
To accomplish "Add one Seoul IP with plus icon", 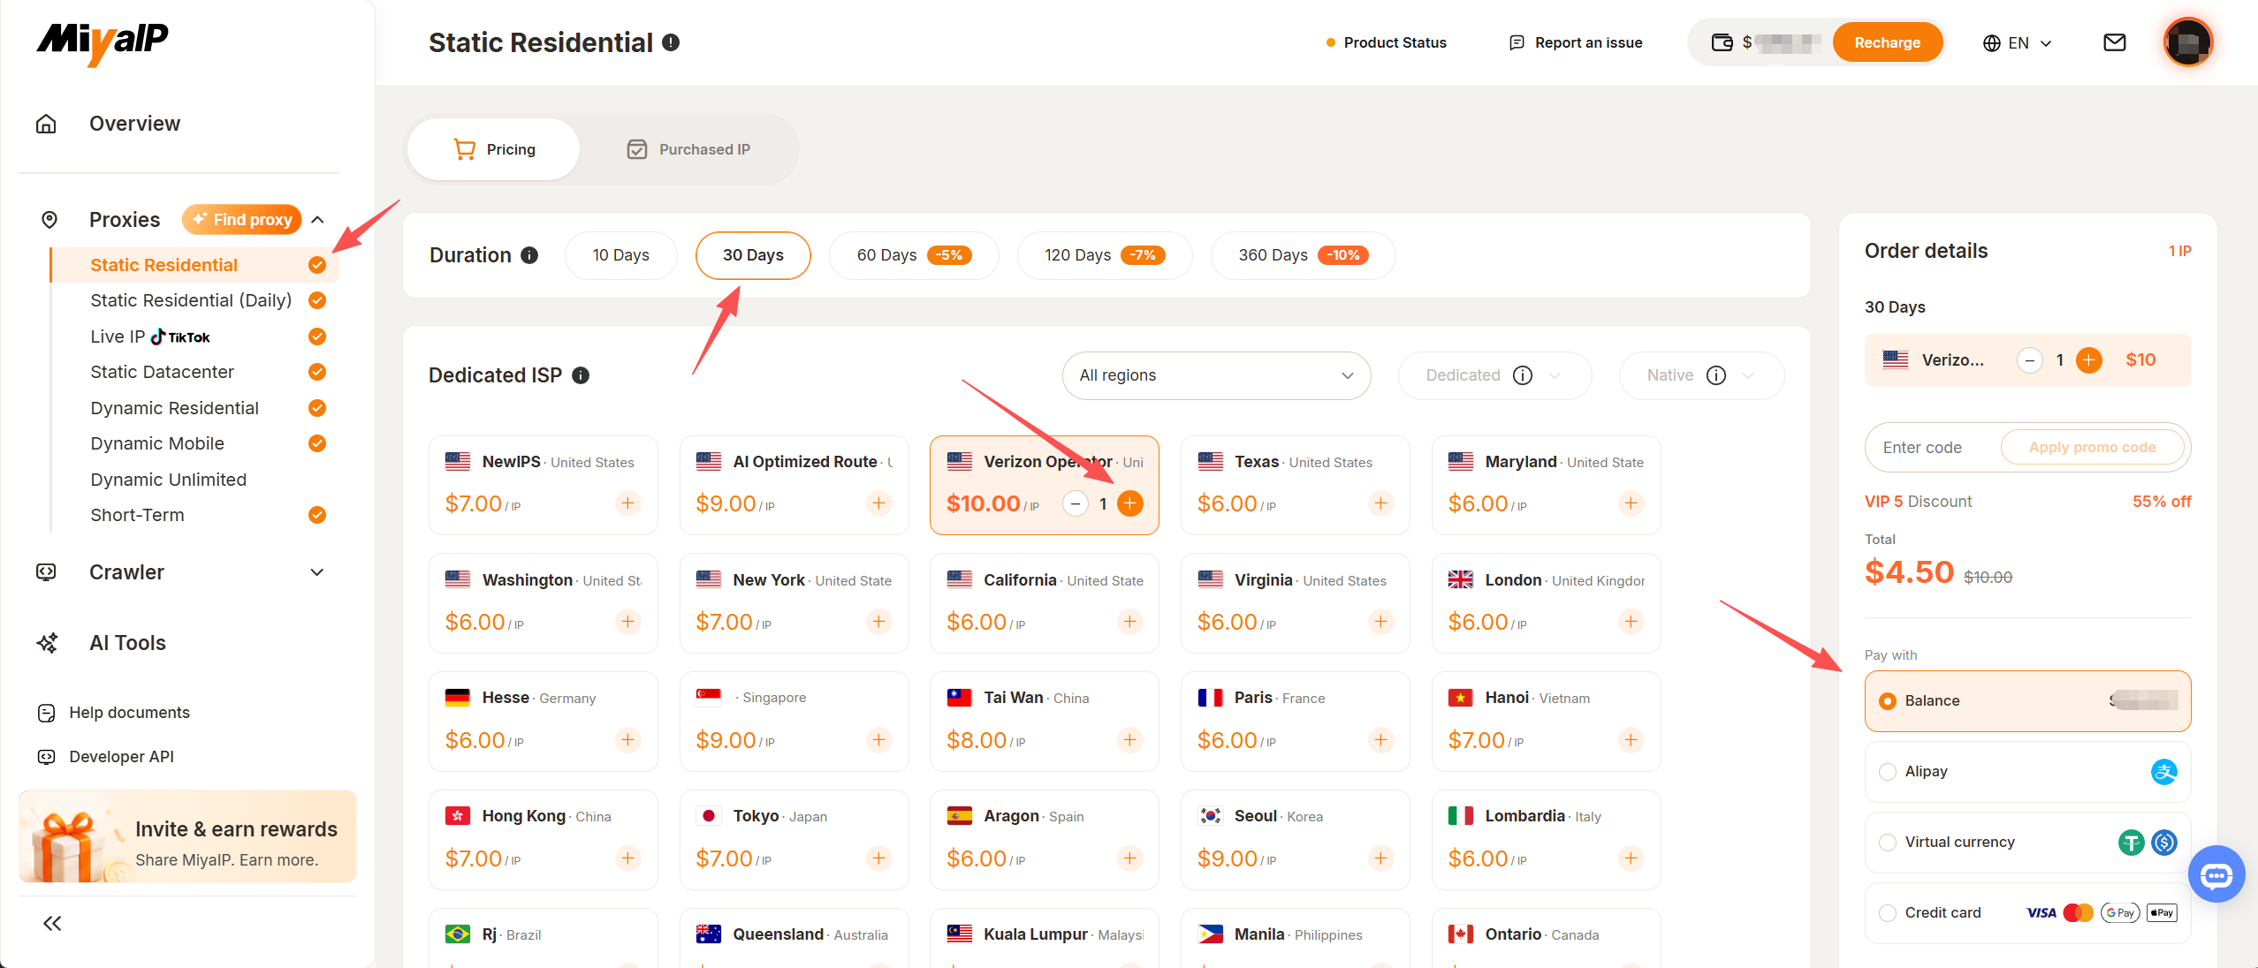I will pos(1380,858).
